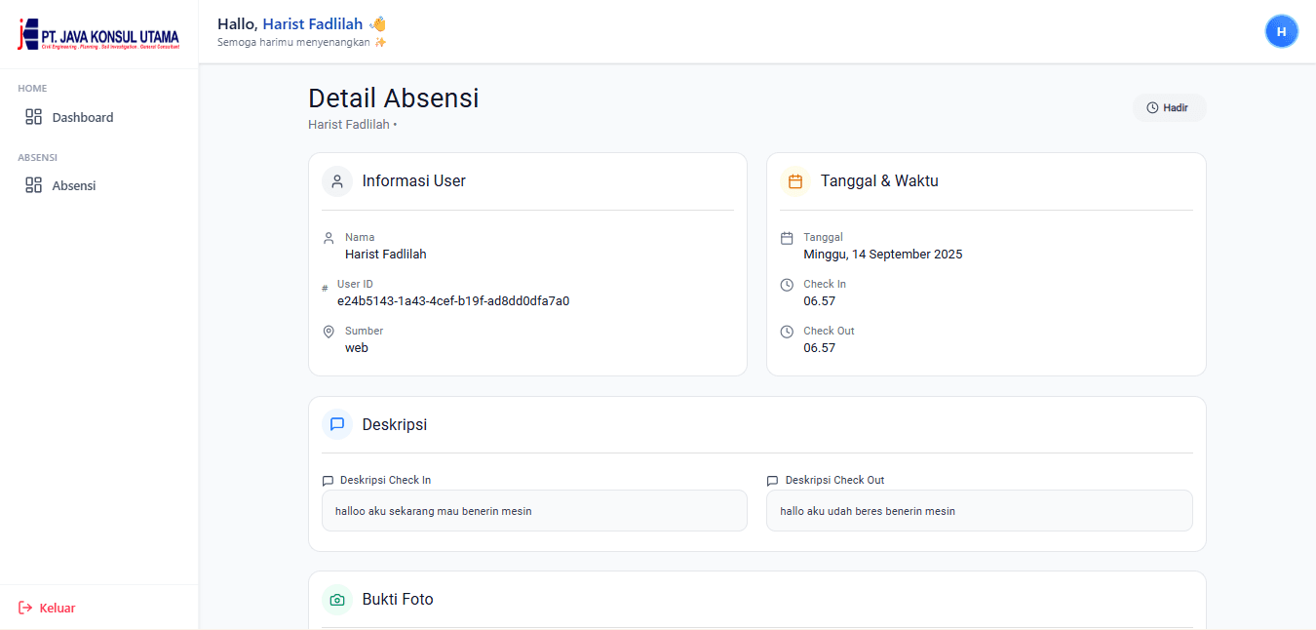Viewport: 1316px width, 630px height.
Task: Select the Absensi icon in the sidebar
Action: (32, 185)
